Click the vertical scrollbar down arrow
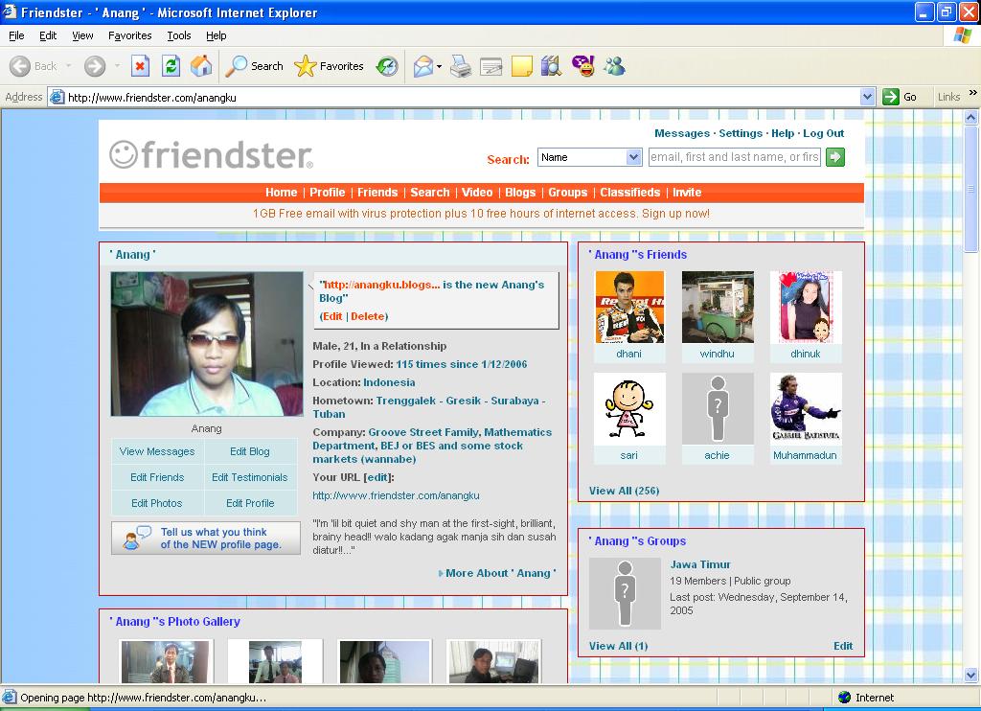Viewport: 981px width, 711px height. (971, 675)
